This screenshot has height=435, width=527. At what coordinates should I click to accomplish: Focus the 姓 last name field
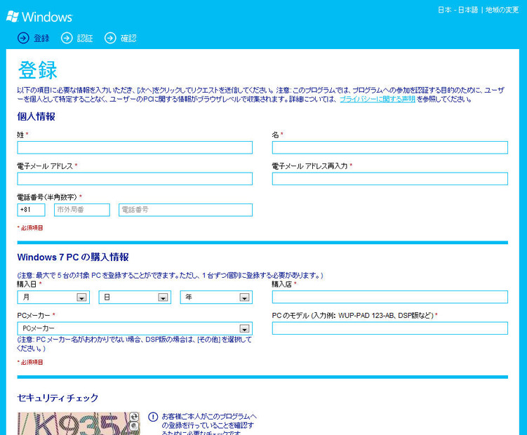tap(135, 147)
